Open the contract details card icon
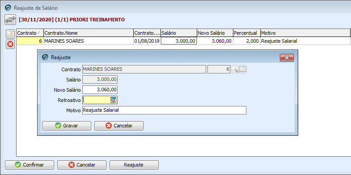Viewport: 351px width, 175px height. click(x=243, y=69)
